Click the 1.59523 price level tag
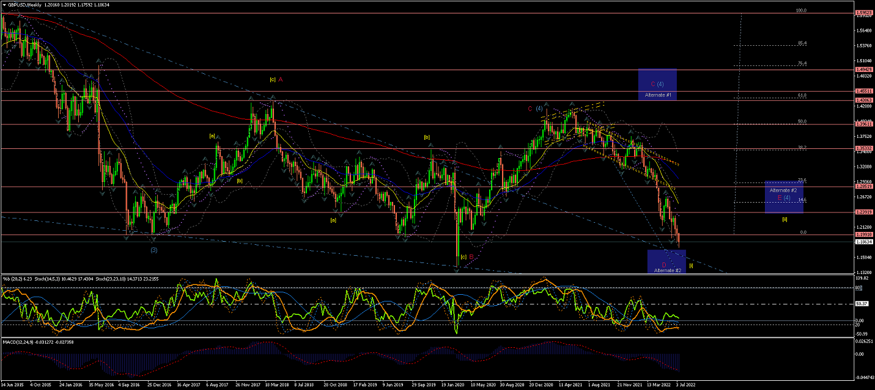This screenshot has height=390, width=875. click(863, 13)
